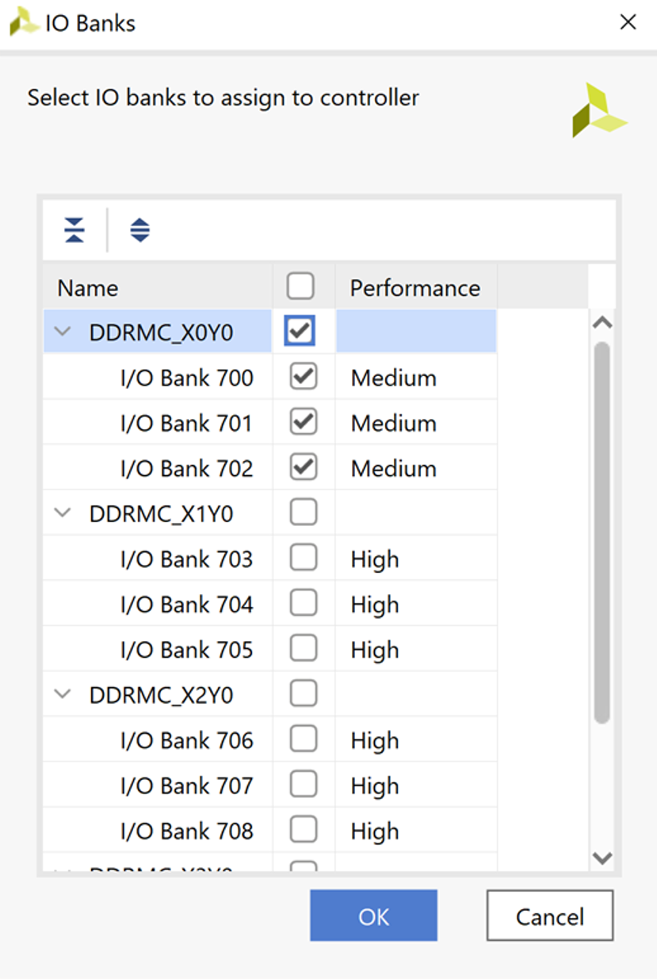The height and width of the screenshot is (979, 657).
Task: Collapse the DDRMC_X2Y0 tree node
Action: pos(62,694)
